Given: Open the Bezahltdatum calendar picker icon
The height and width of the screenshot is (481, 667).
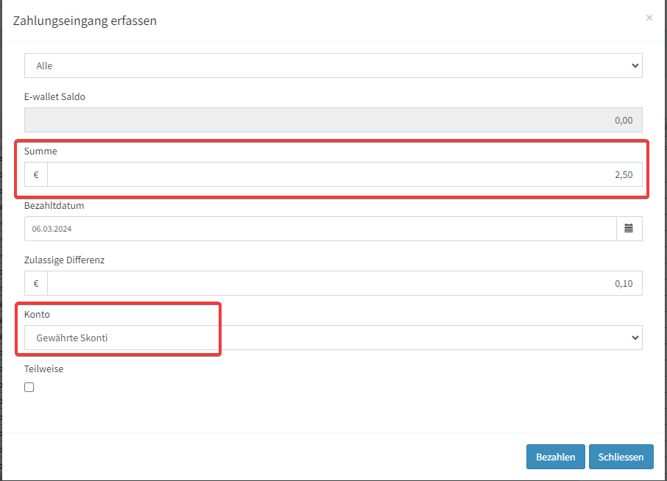Looking at the screenshot, I should [629, 229].
